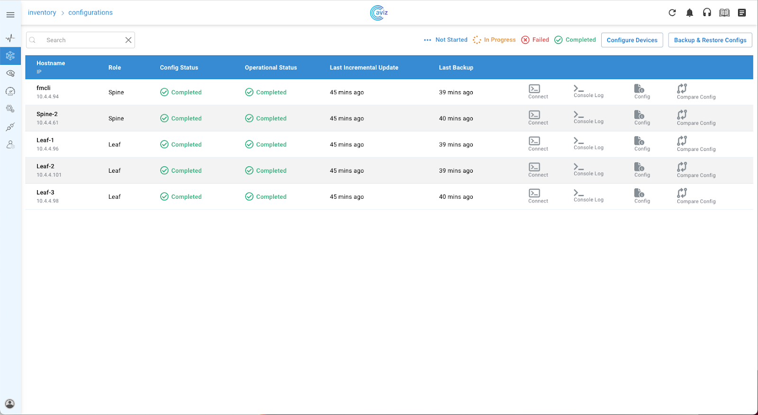The image size is (758, 415).
Task: Open Config for Leaf-2
Action: tap(642, 170)
